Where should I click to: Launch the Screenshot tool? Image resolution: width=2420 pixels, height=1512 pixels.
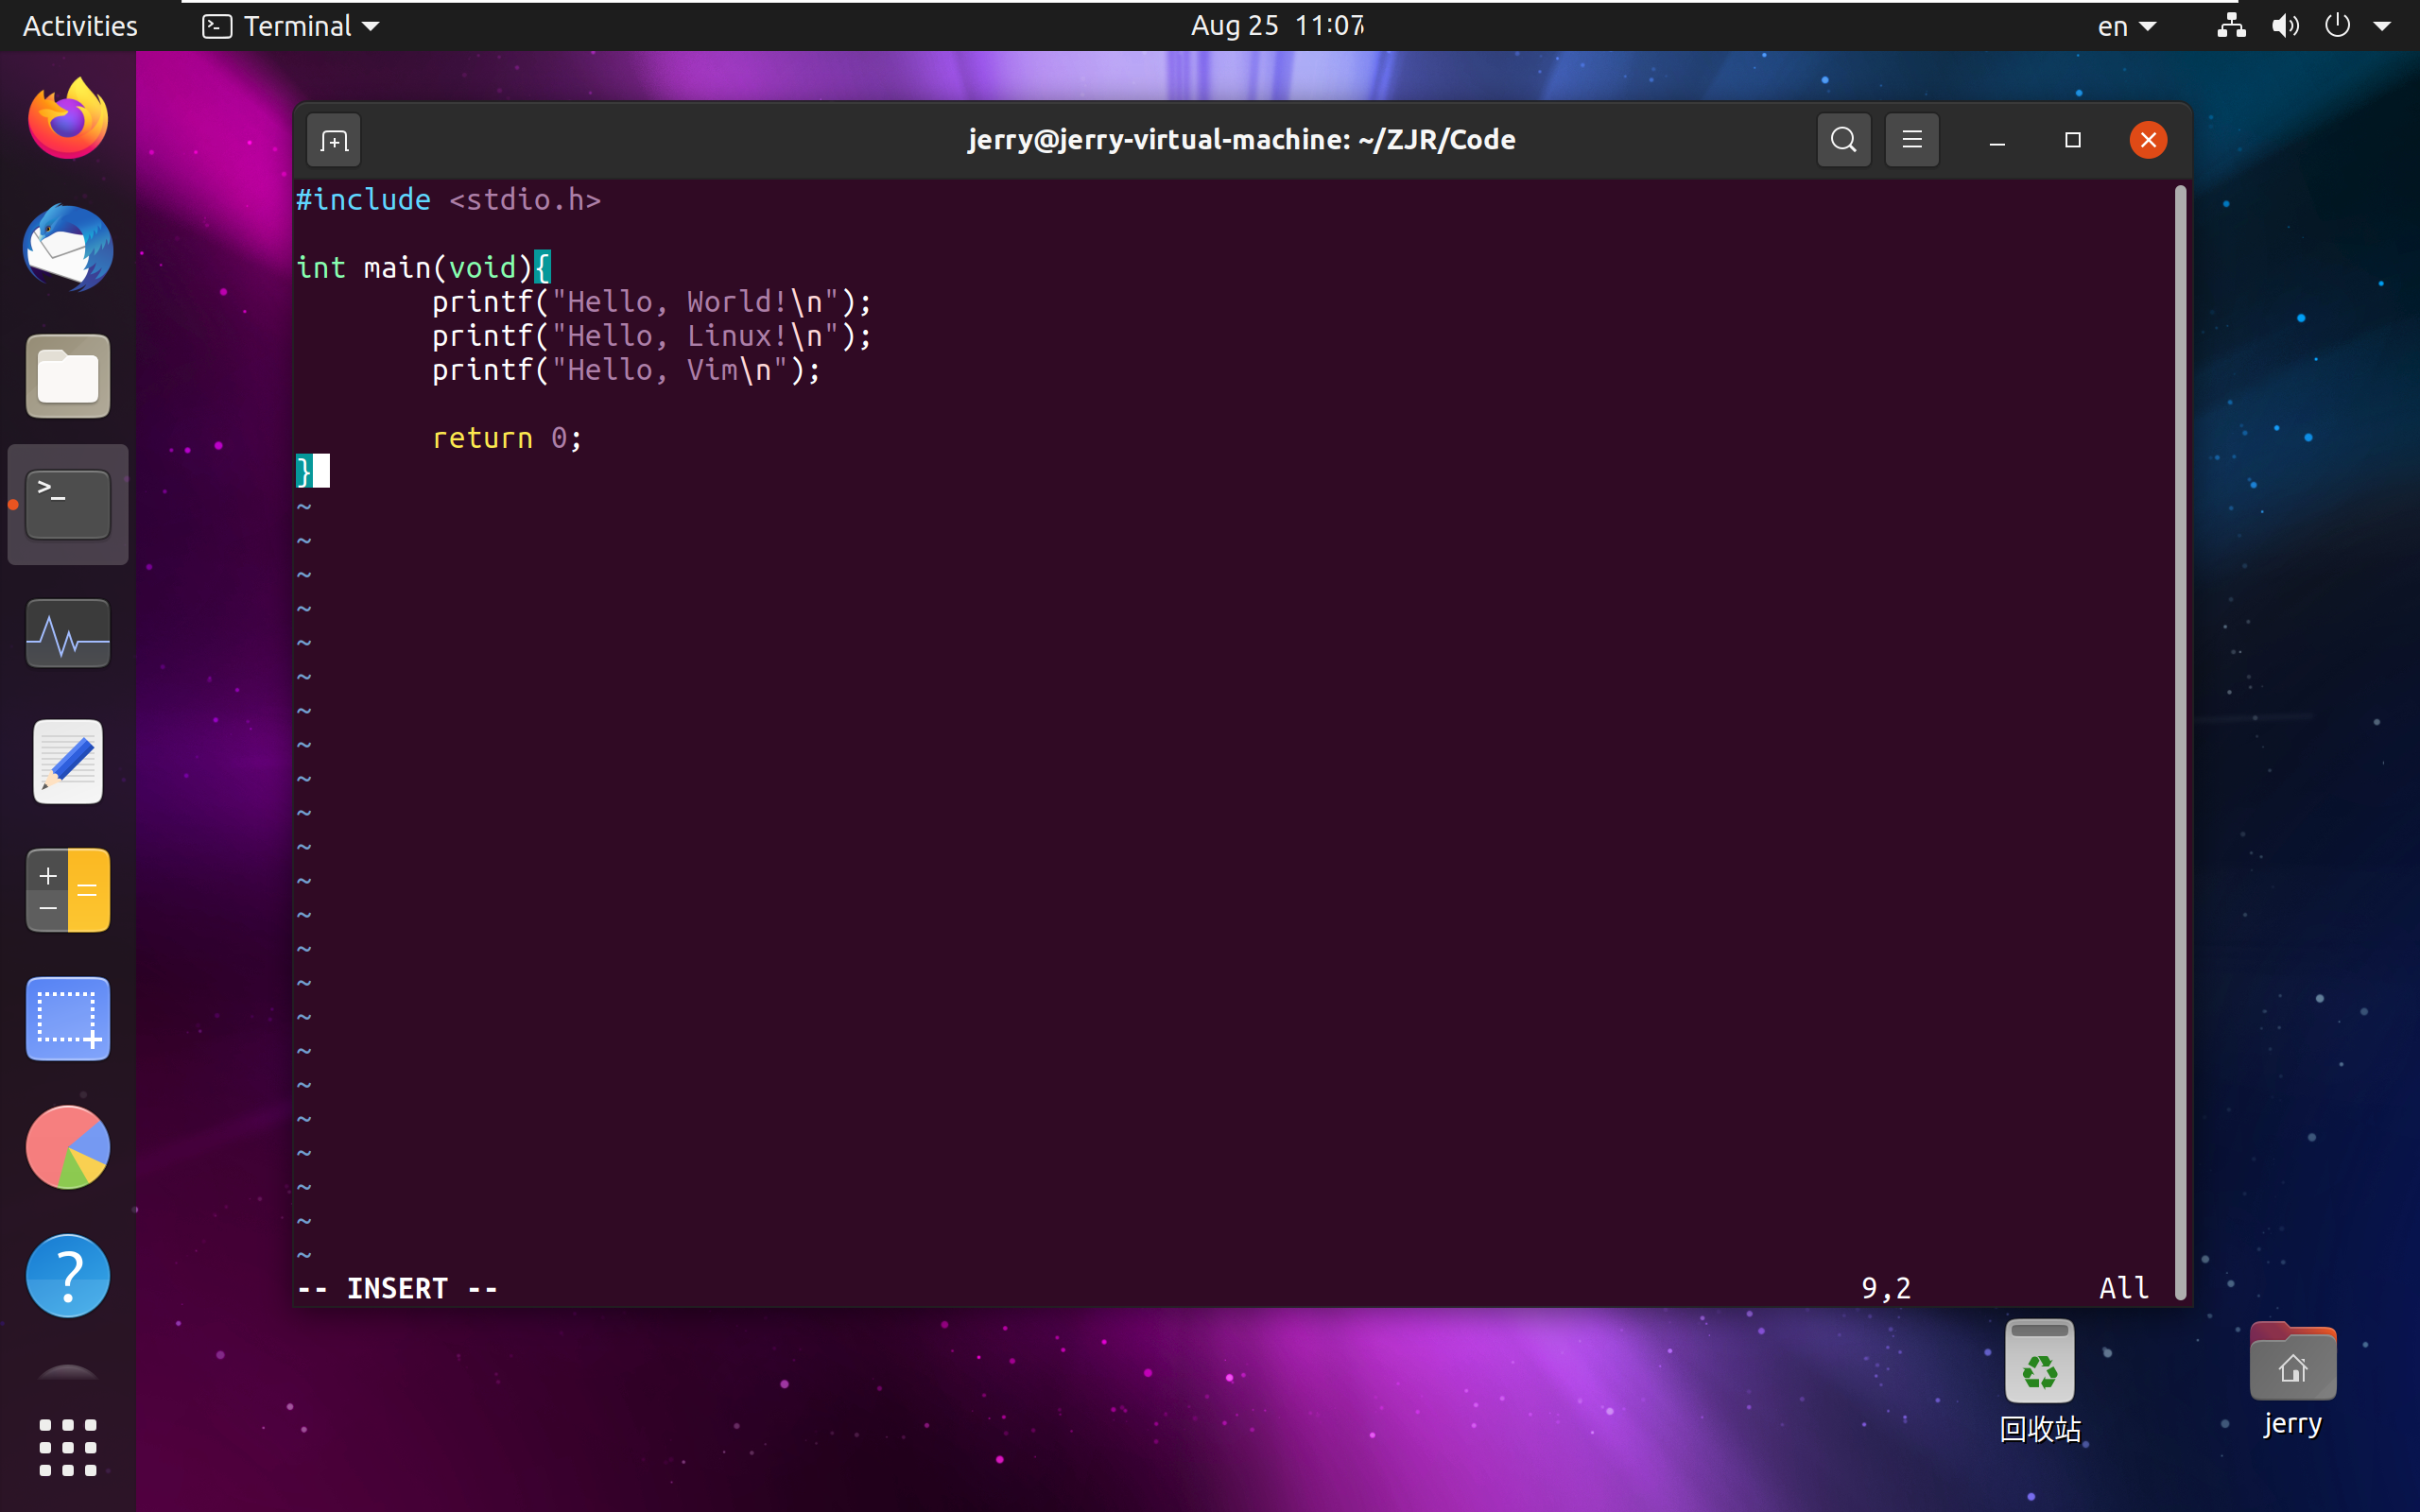pos(68,1019)
